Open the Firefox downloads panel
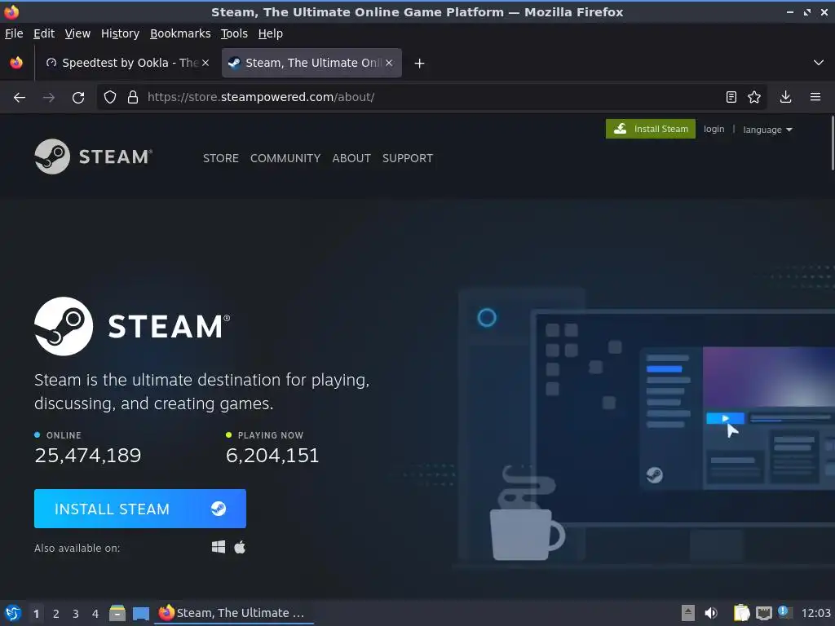835x626 pixels. pyautogui.click(x=785, y=97)
